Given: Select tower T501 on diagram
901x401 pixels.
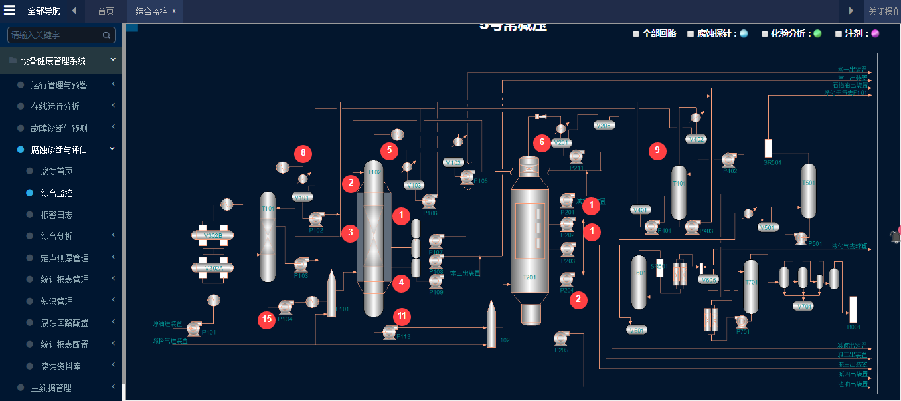Looking at the screenshot, I should 809,190.
